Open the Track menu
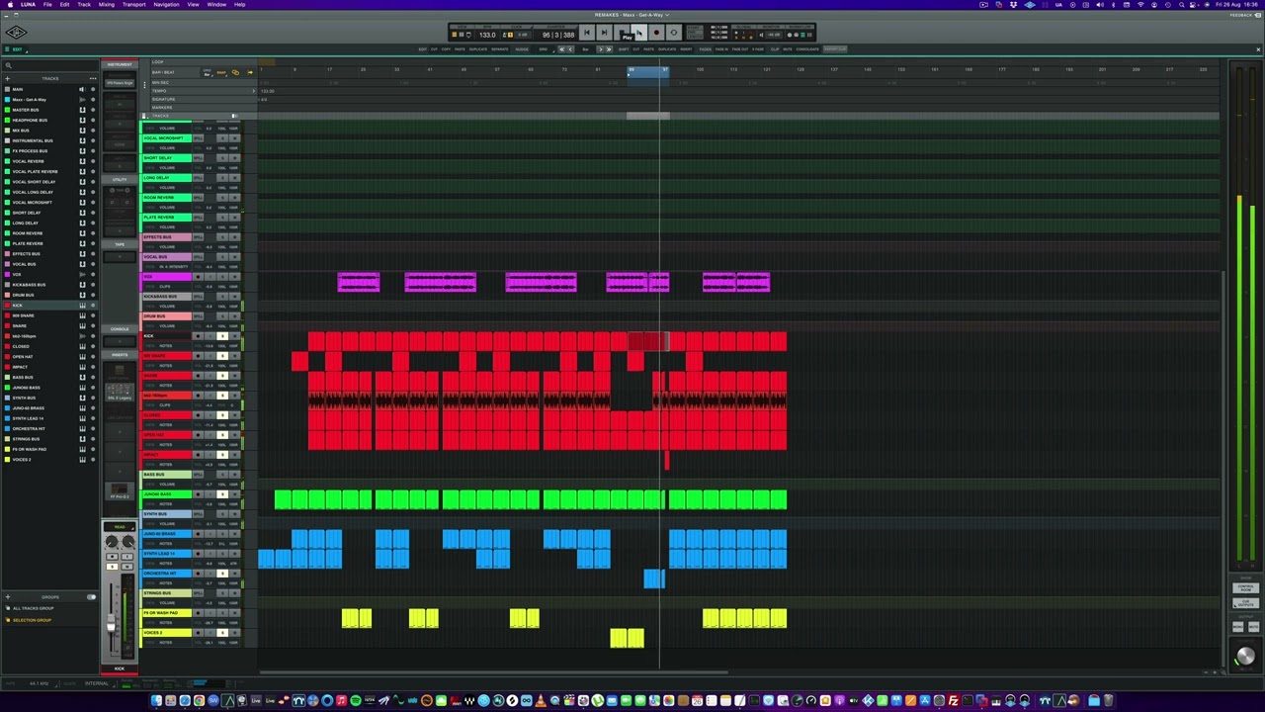The height and width of the screenshot is (712, 1265). pos(84,4)
